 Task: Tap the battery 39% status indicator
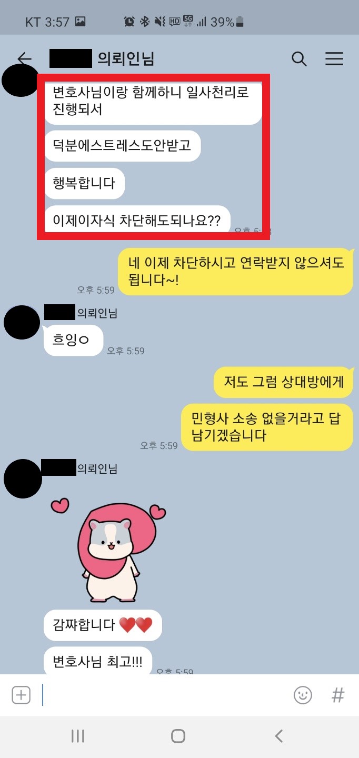pyautogui.click(x=227, y=22)
